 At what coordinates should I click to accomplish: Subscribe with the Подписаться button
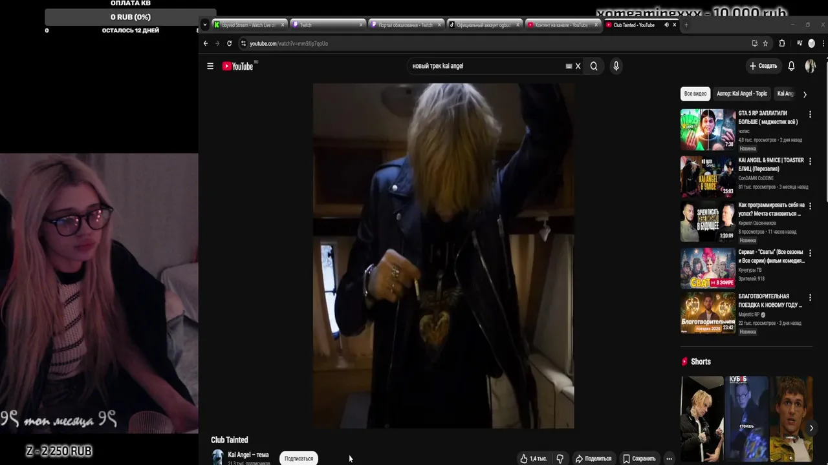(x=299, y=459)
